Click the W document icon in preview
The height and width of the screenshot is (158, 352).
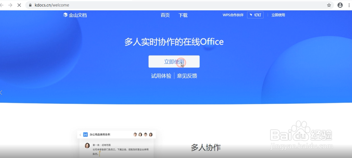[86, 135]
